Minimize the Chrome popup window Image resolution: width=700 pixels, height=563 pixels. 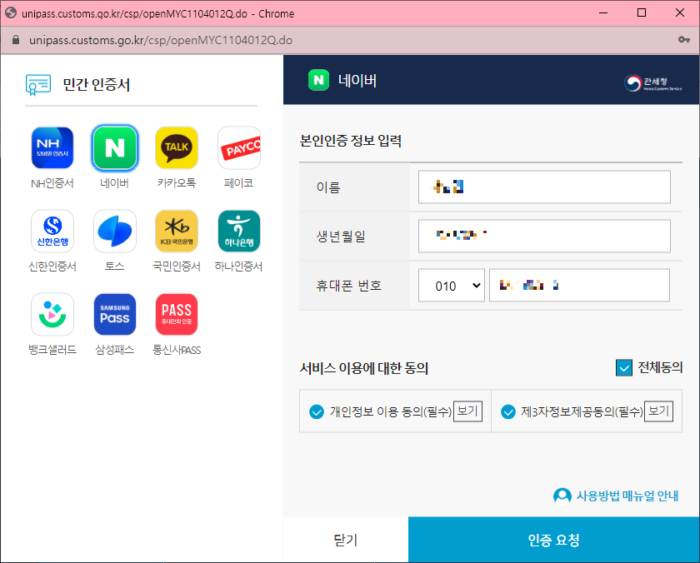coord(603,13)
